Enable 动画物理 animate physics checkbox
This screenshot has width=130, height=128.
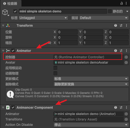[x=55, y=73]
